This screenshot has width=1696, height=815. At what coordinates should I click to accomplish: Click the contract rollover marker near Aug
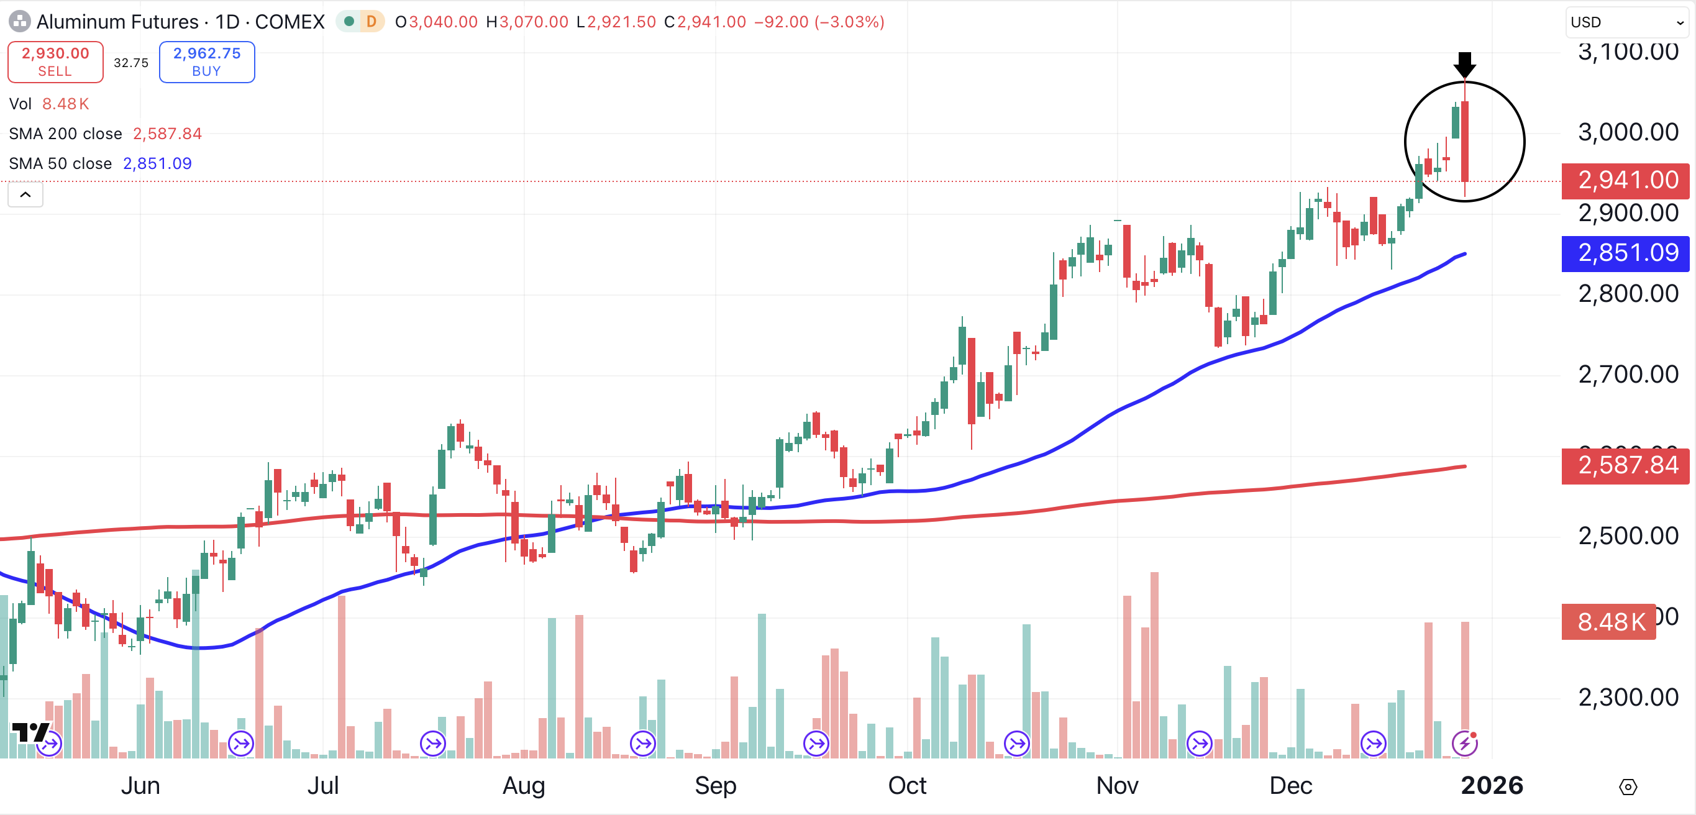(x=432, y=744)
